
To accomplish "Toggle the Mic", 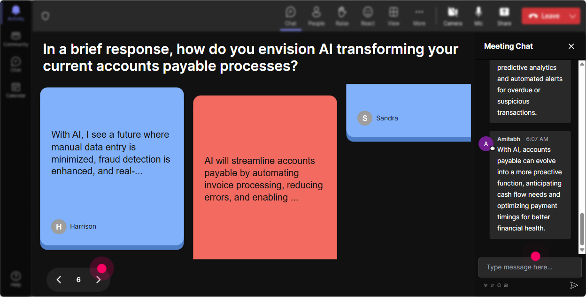I will point(478,16).
